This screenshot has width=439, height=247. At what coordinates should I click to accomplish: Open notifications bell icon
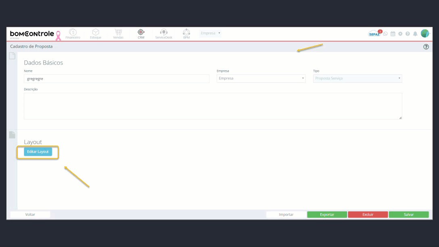pyautogui.click(x=415, y=33)
